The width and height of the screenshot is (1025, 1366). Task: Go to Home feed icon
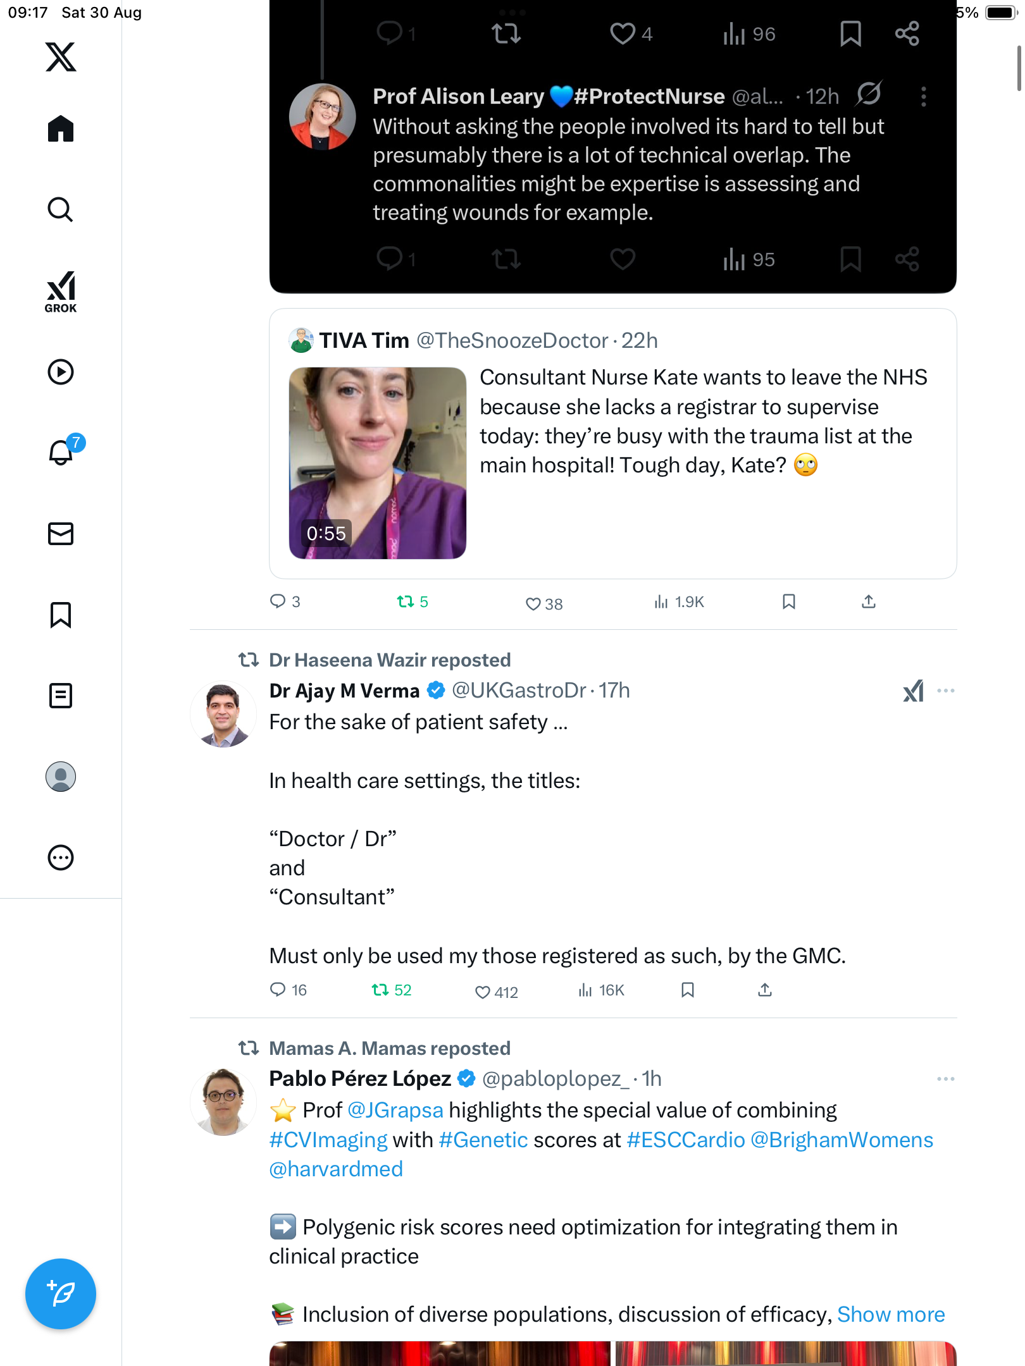[61, 129]
